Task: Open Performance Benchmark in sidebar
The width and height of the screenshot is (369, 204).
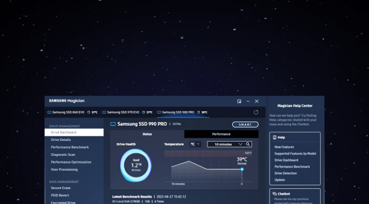Action: pyautogui.click(x=70, y=147)
